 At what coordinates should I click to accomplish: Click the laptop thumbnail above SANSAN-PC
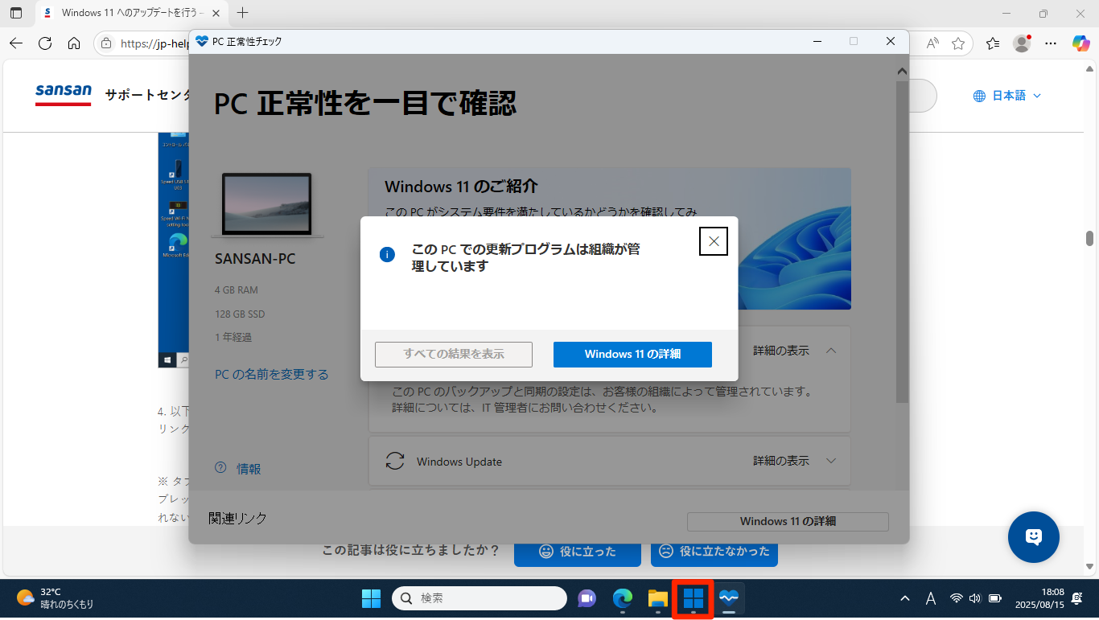(267, 205)
